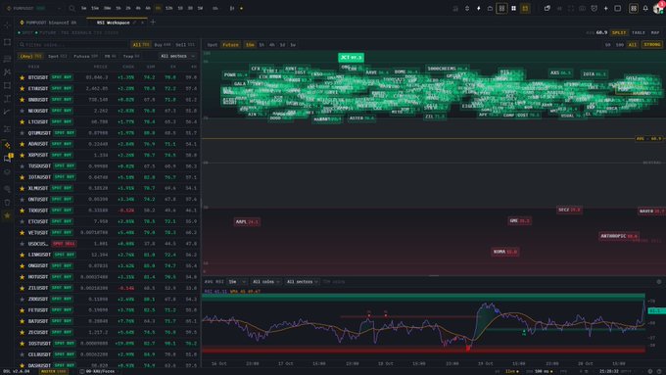
Task: Toggle favorite star for ONTUSDT
Action: click(23, 199)
